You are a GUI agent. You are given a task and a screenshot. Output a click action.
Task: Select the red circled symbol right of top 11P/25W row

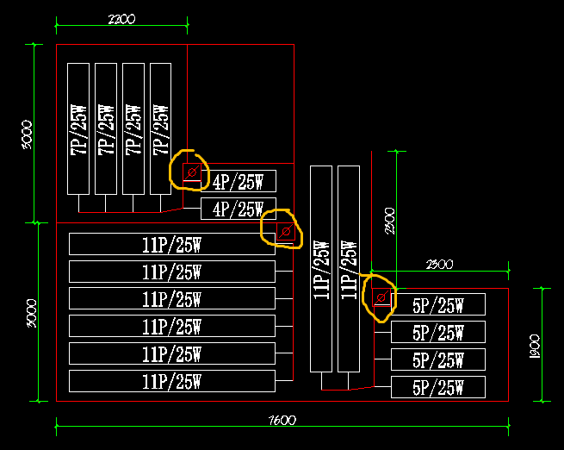click(x=285, y=231)
